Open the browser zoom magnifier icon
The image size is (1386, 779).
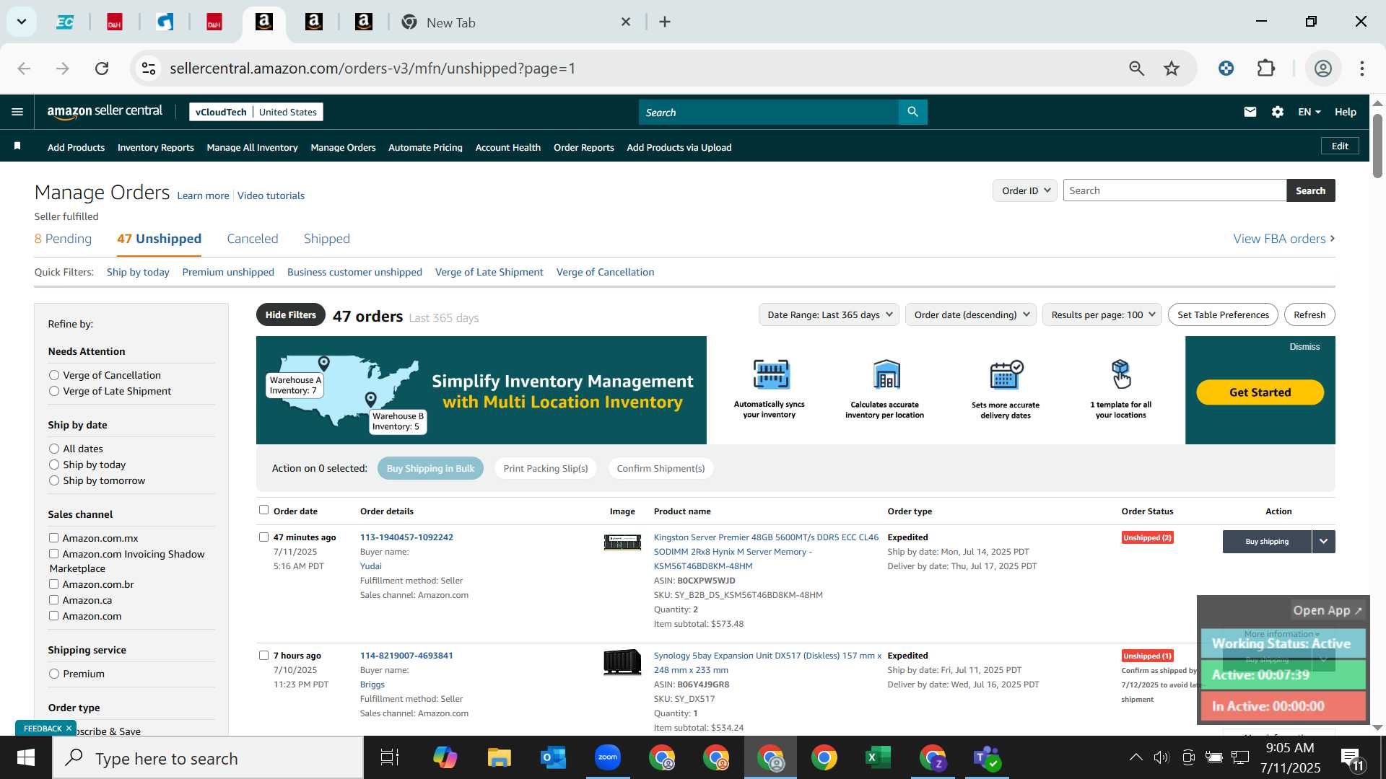click(x=1137, y=69)
